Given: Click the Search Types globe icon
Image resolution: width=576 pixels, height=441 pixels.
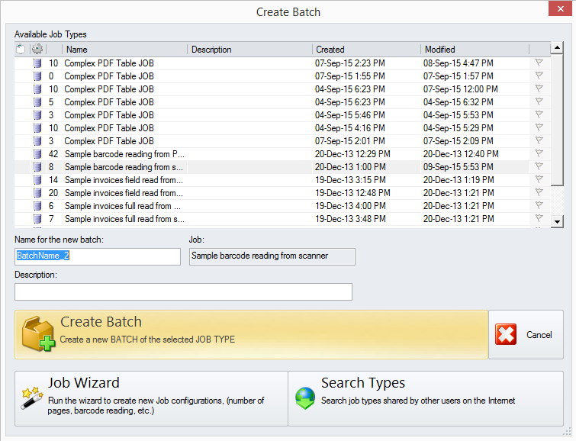Looking at the screenshot, I should coord(305,398).
